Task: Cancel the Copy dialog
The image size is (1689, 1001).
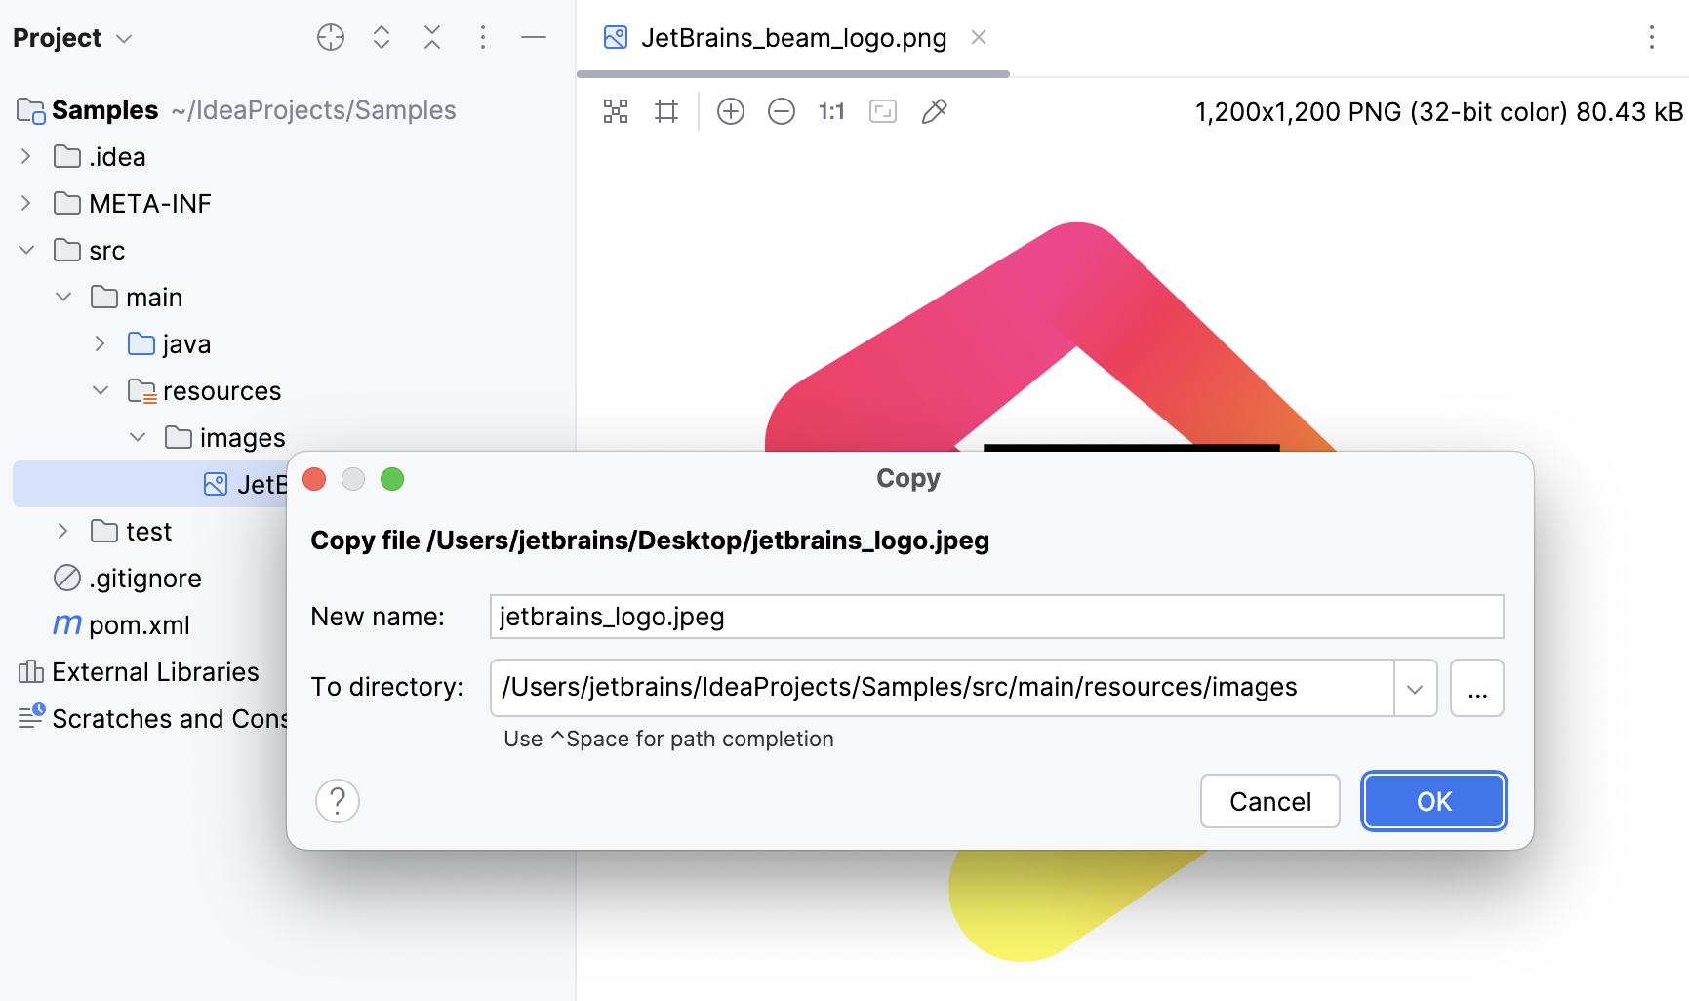Action: (x=1269, y=801)
